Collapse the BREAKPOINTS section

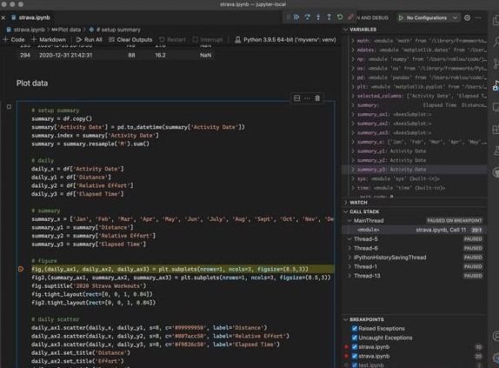[346, 319]
